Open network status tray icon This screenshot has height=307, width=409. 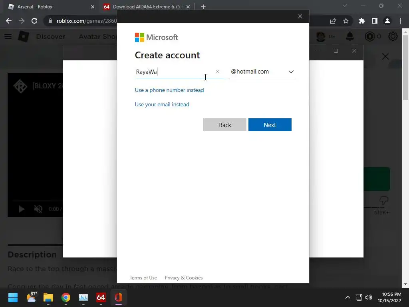pos(359,297)
